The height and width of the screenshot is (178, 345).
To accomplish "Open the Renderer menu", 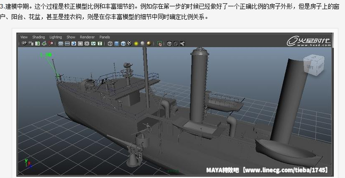I will [87, 37].
